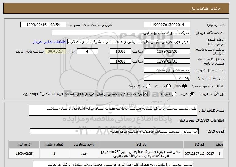The height and width of the screenshot is (167, 236).
Task: Click the تعداد / مقدار column header
Action: coord(54,144)
